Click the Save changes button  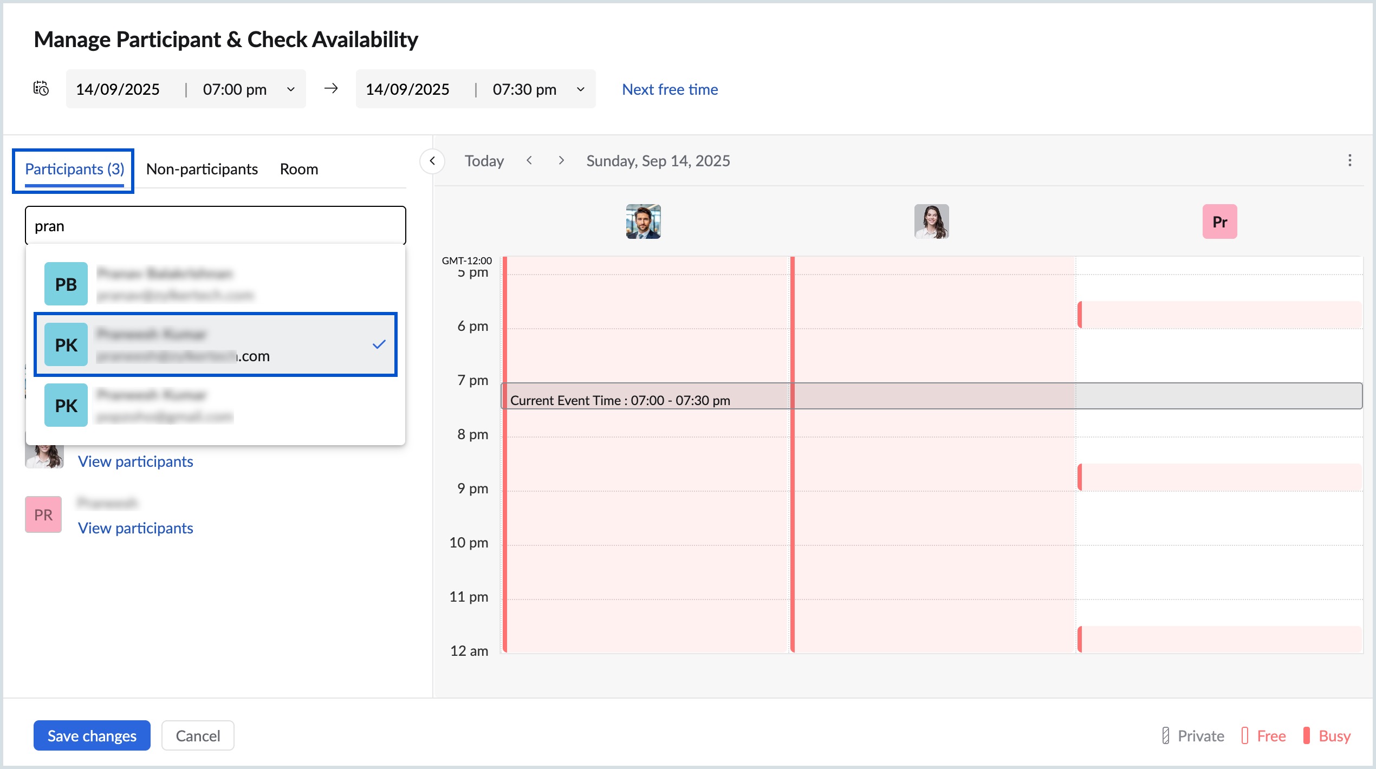click(91, 735)
